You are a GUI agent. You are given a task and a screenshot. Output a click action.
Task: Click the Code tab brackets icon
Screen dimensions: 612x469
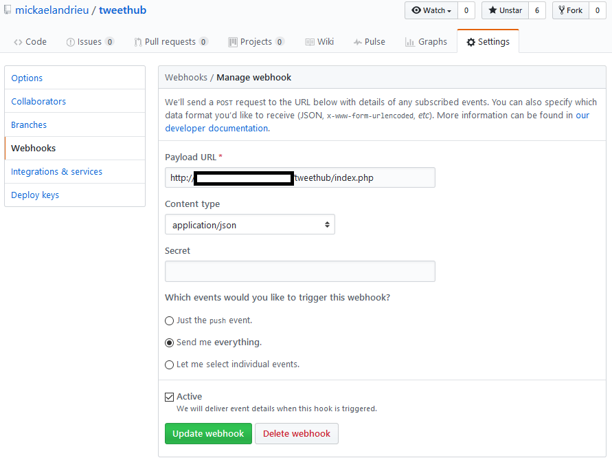[x=18, y=42]
